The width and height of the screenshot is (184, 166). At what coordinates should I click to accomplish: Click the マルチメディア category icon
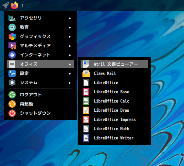[x=12, y=46]
